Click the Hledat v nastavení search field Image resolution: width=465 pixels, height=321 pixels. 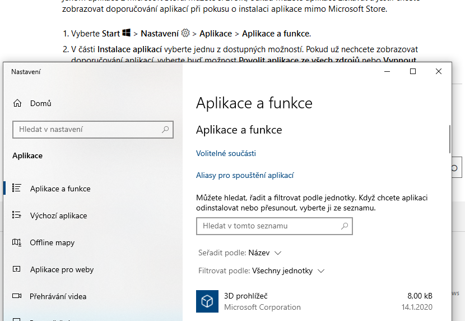coord(87,130)
